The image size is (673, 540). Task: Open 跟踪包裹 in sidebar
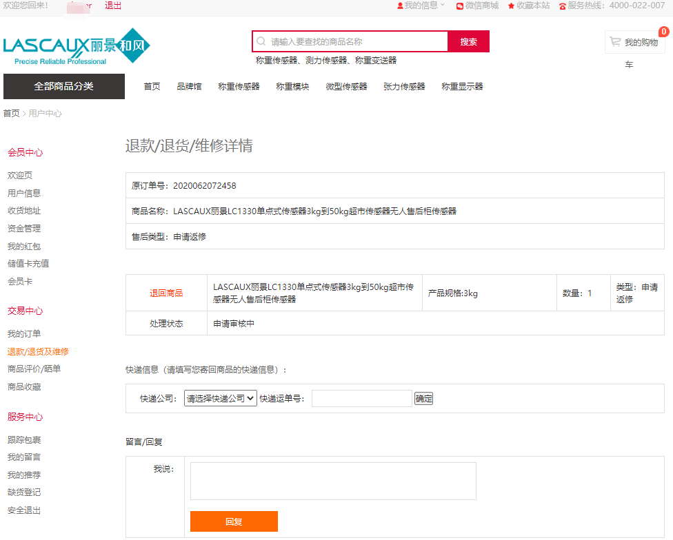24,440
